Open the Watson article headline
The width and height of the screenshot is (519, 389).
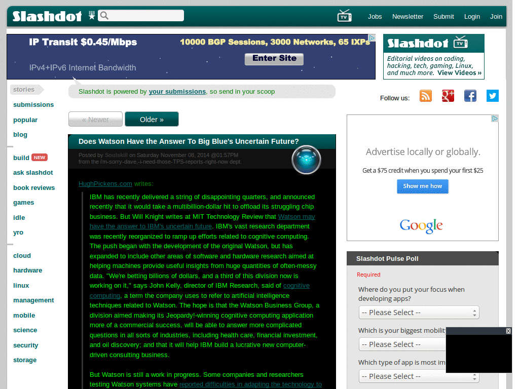pyautogui.click(x=189, y=141)
